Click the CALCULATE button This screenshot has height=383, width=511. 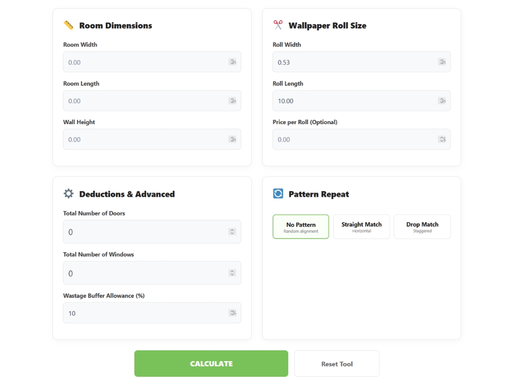click(211, 363)
